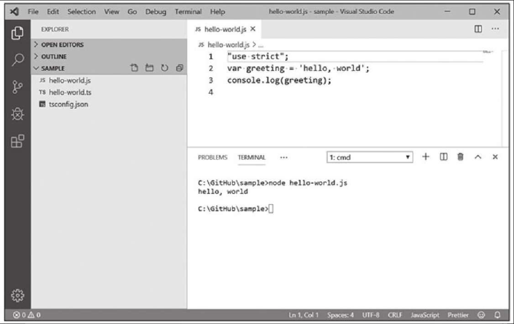The height and width of the screenshot is (324, 514).
Task: Maximize the panel with up chevron
Action: click(x=477, y=157)
